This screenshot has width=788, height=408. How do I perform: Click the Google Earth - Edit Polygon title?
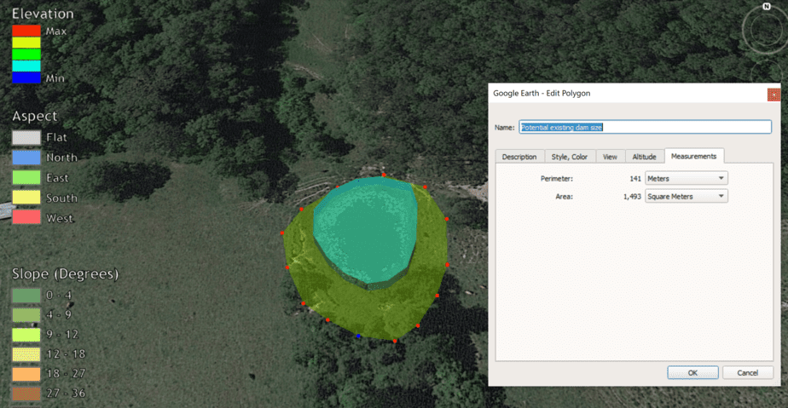[x=542, y=94]
